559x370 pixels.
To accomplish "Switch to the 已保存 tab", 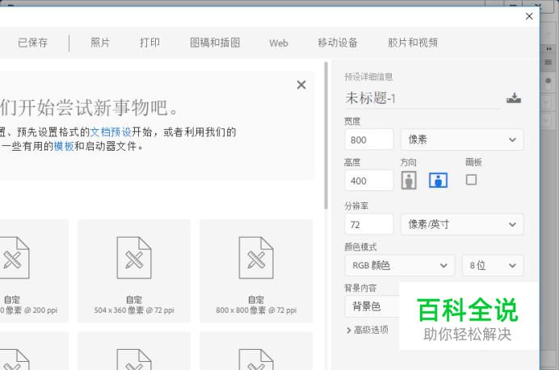I will [x=33, y=43].
